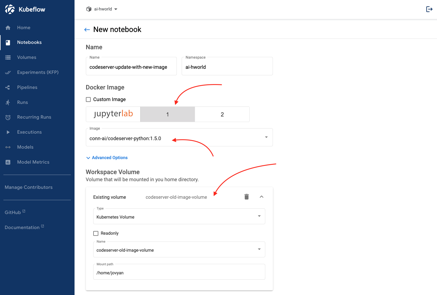The width and height of the screenshot is (437, 295).
Task: Open the Image dropdown with codeserver-python:1.5.0
Action: point(179,138)
